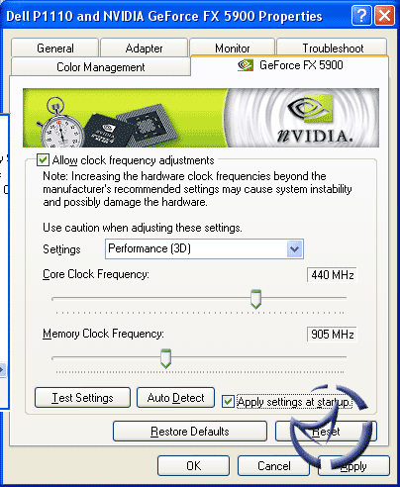This screenshot has height=487, width=400.
Task: Open the Adapter tab
Action: pyautogui.click(x=144, y=49)
